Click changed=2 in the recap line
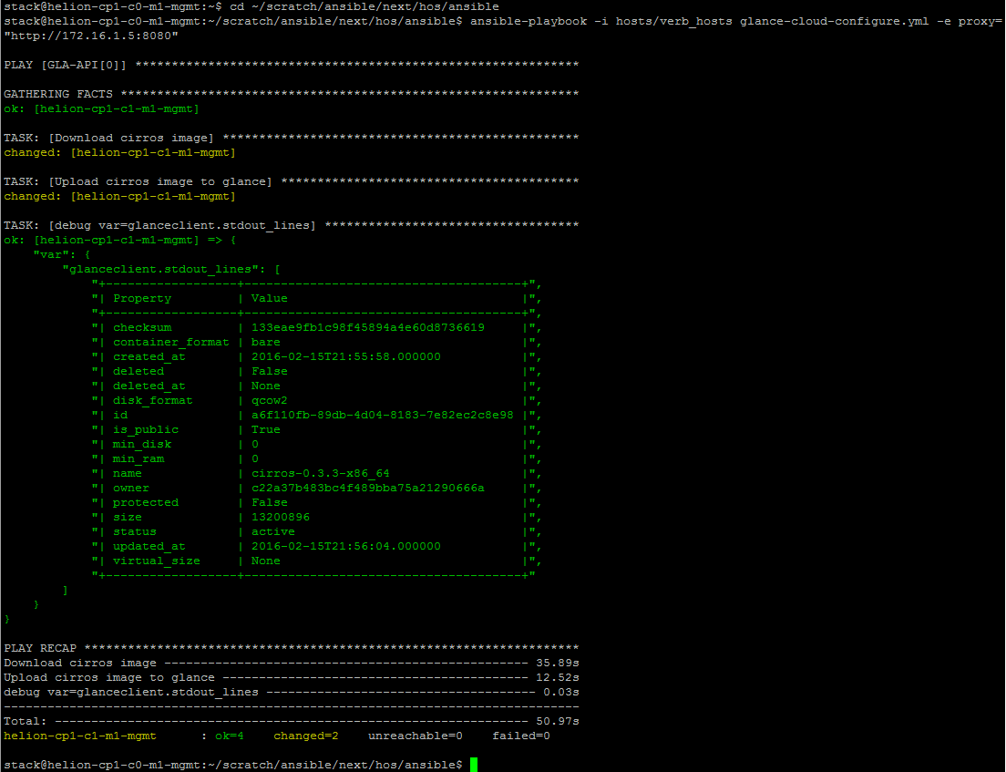Image resolution: width=1006 pixels, height=772 pixels. 305,736
